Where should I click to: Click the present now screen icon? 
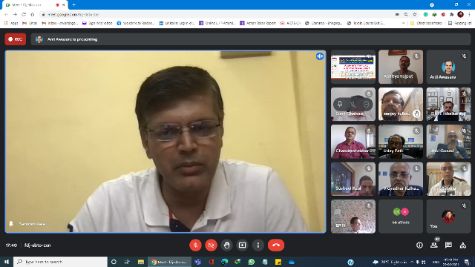click(243, 245)
